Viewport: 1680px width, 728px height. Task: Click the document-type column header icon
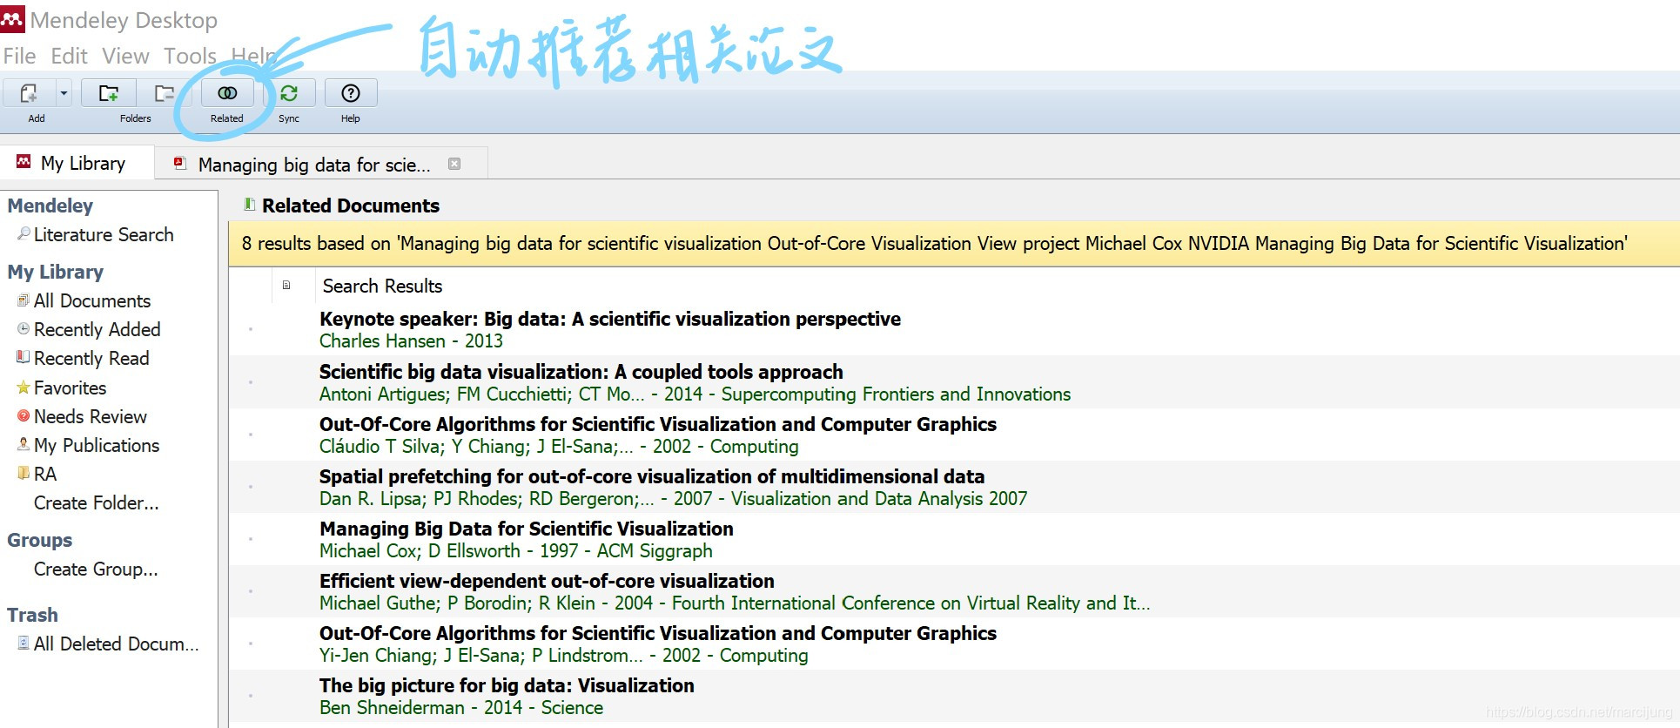[x=286, y=286]
